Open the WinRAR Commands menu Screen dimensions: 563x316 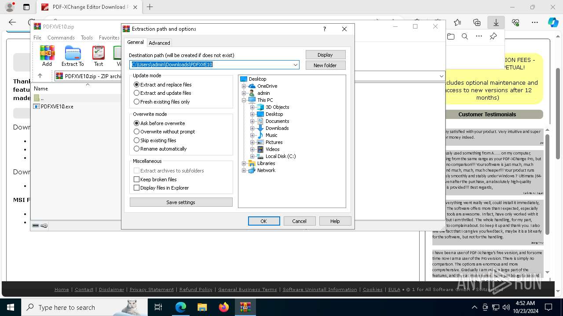pyautogui.click(x=61, y=38)
